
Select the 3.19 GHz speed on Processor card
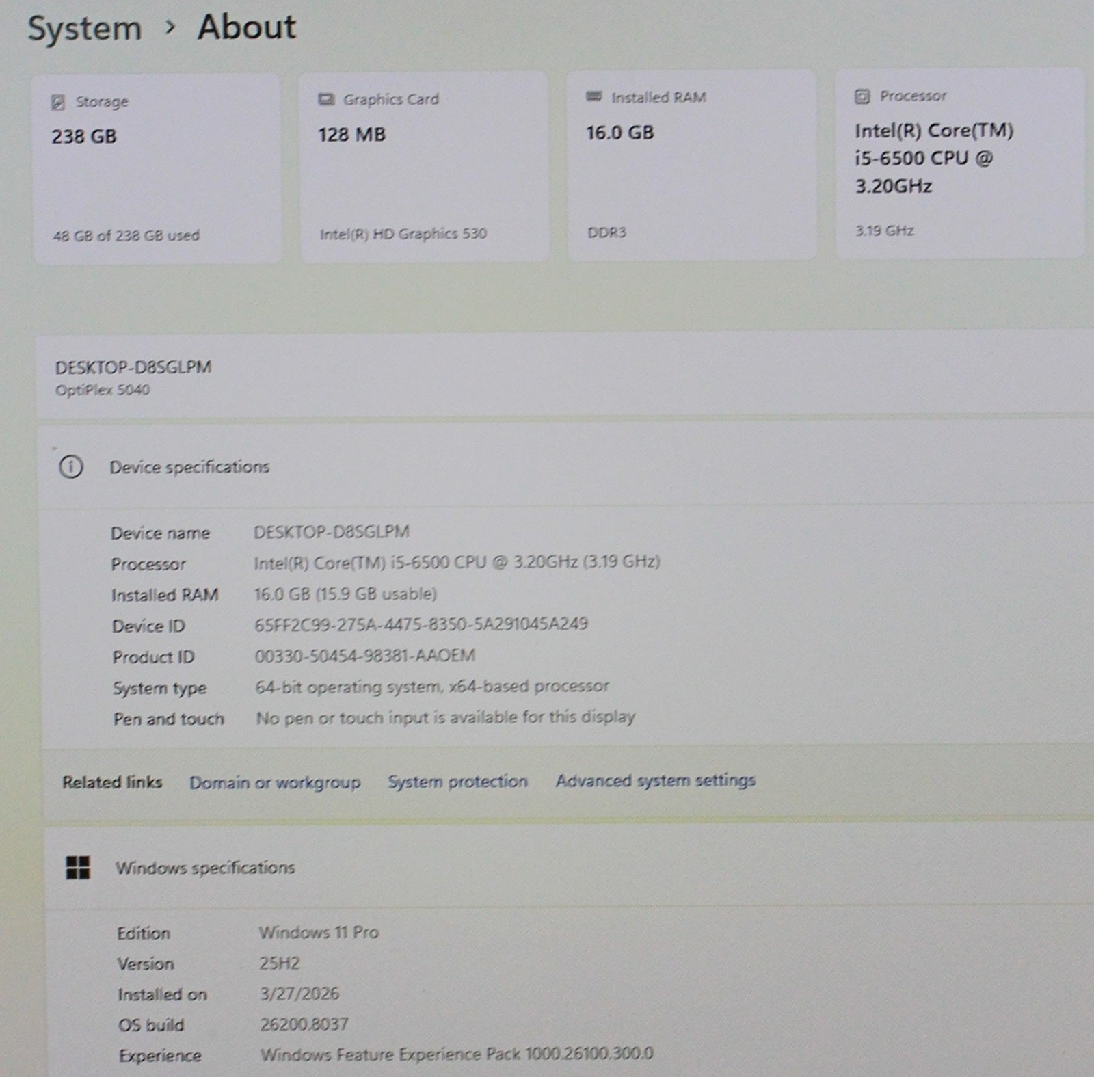click(x=885, y=231)
